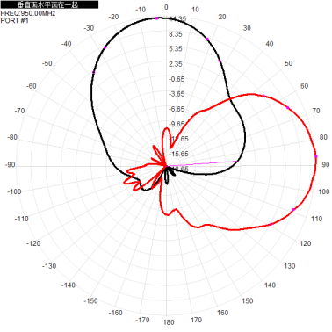This screenshot has width=332, height=332.
Task: Click the positive 150 degree angle label
Action: (248, 301)
